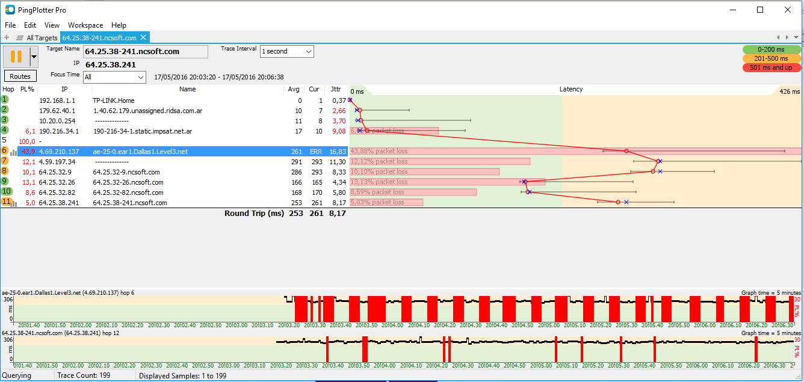The width and height of the screenshot is (804, 382).
Task: Open the Workspace menu
Action: [x=85, y=25]
